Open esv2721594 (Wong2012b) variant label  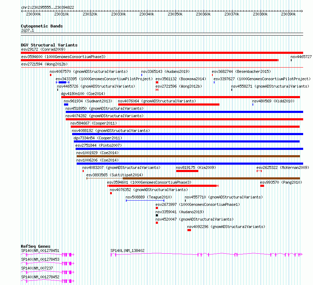pyautogui.click(x=44, y=64)
